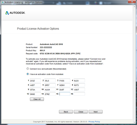This screenshot has width=137, height=125.
Task: Click activation code field 3 containing FXSS
Action: [65, 80]
